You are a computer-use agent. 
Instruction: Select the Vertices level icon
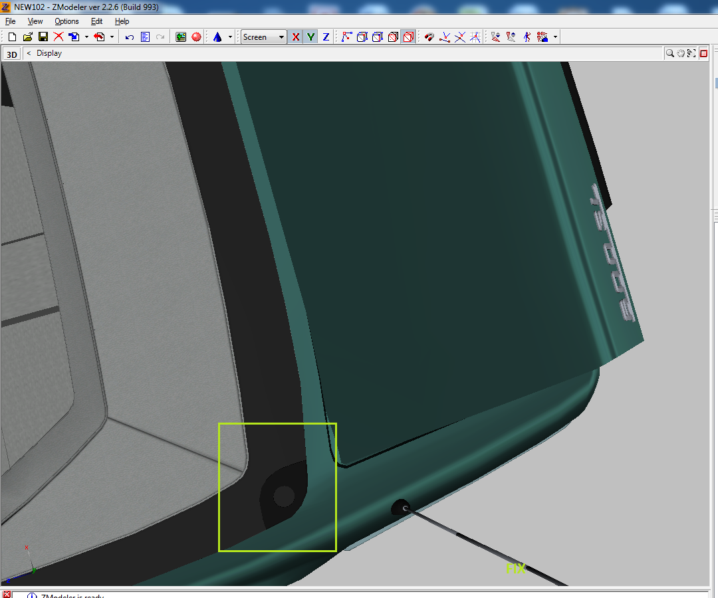(x=346, y=37)
